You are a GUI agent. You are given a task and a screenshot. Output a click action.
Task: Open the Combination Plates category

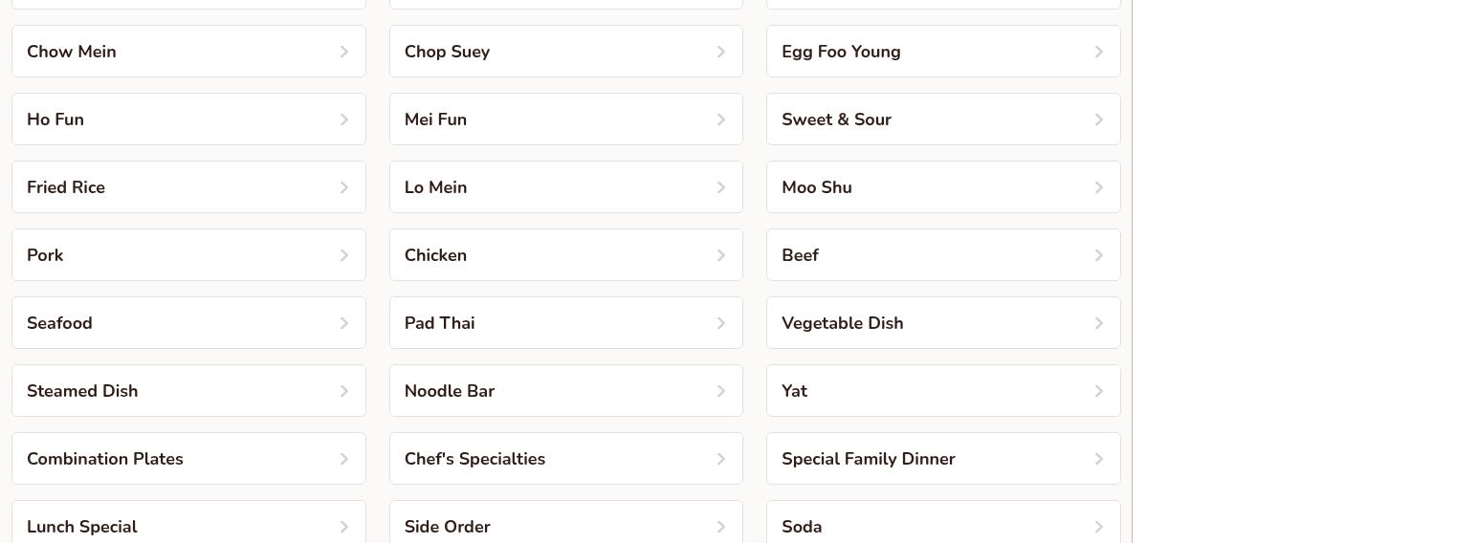pos(187,459)
